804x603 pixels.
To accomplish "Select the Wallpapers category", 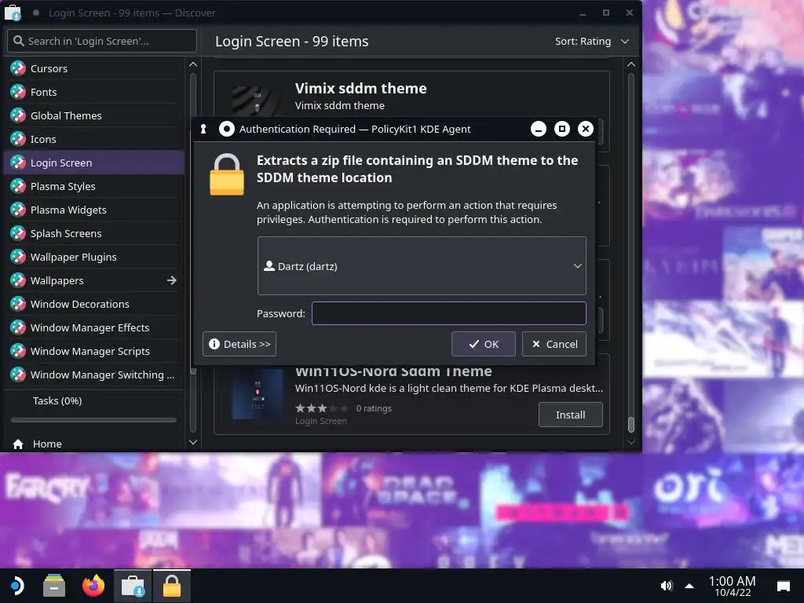I will click(x=94, y=280).
